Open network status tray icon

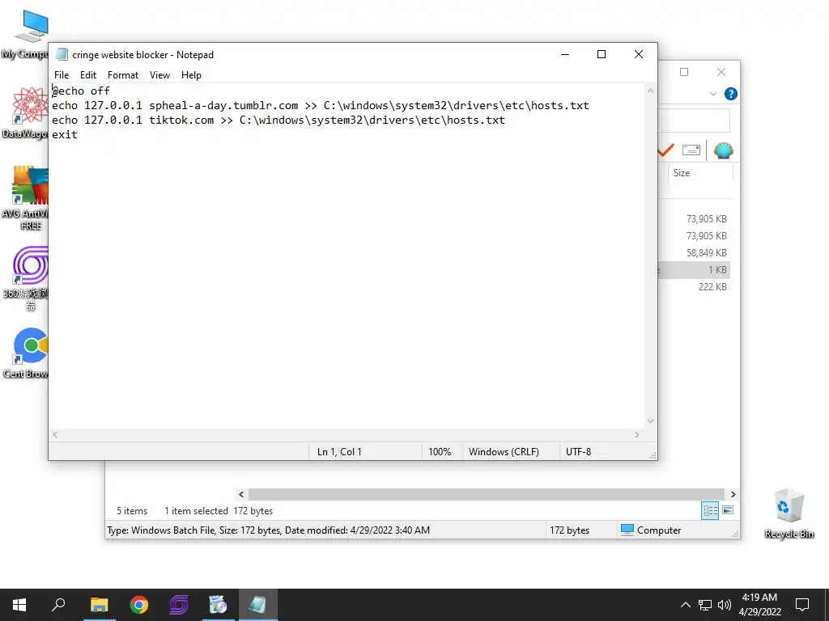[705, 605]
